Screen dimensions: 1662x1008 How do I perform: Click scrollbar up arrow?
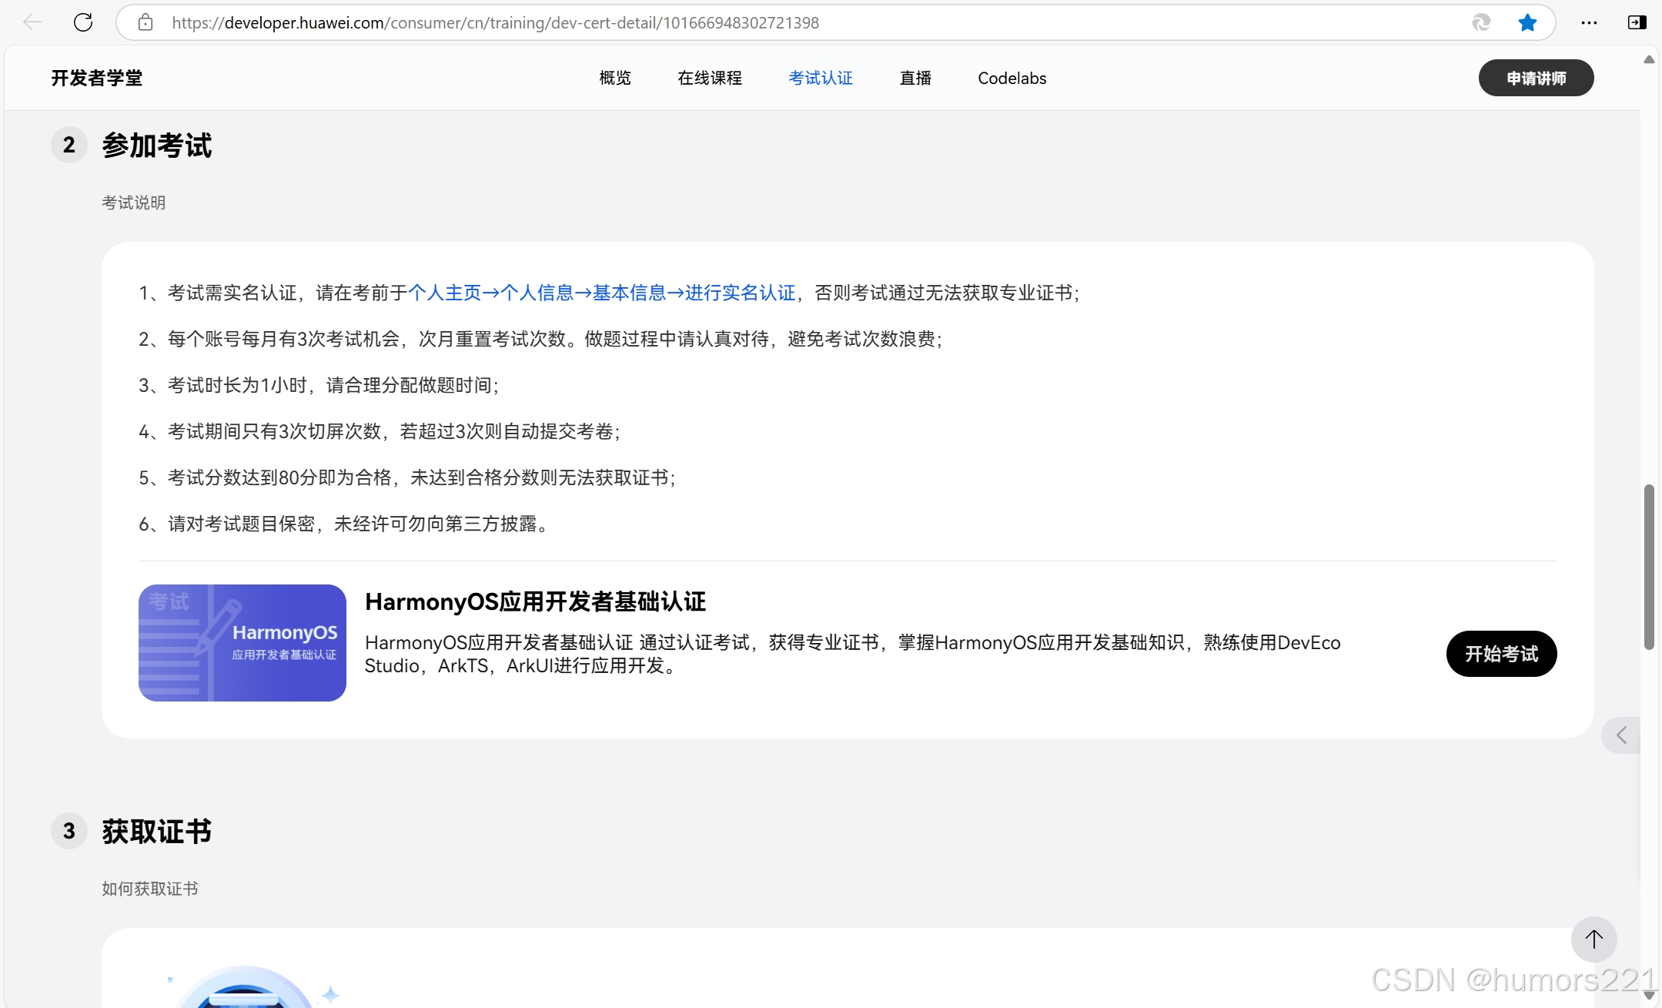click(1649, 59)
